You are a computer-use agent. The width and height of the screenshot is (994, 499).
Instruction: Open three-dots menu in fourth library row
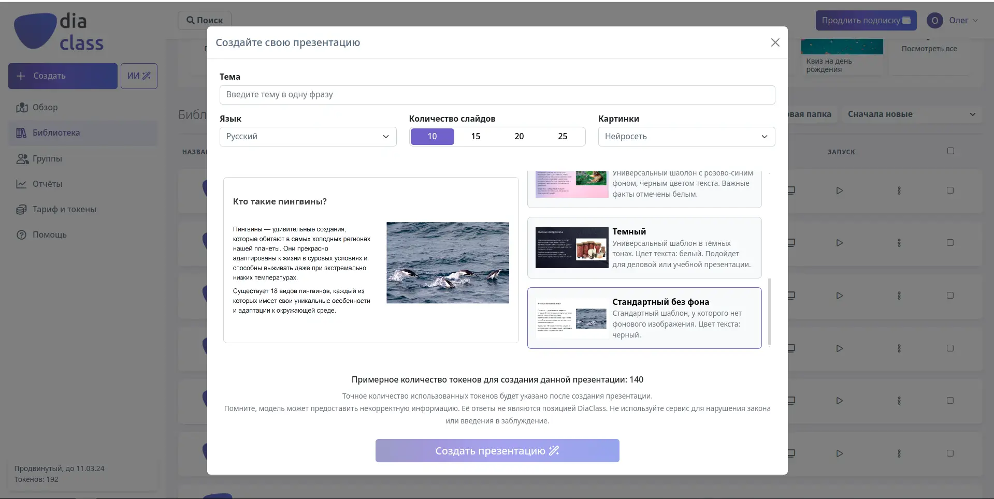[x=899, y=349]
